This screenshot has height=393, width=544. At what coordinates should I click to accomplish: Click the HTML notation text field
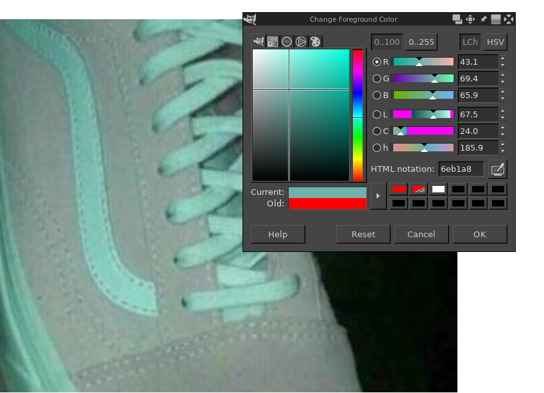pyautogui.click(x=461, y=169)
